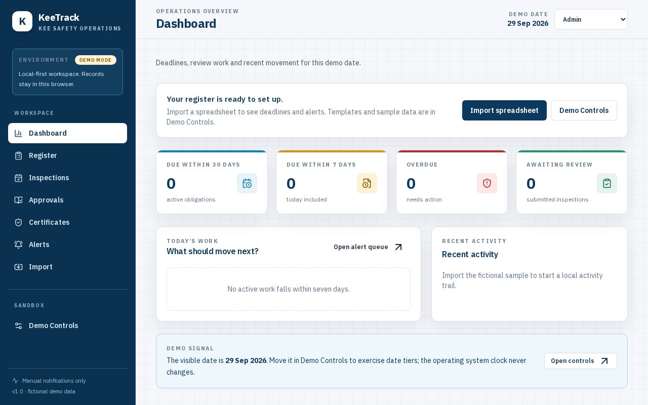
Task: Open Demo Controls from the Sandbox menu
Action: coord(67,326)
